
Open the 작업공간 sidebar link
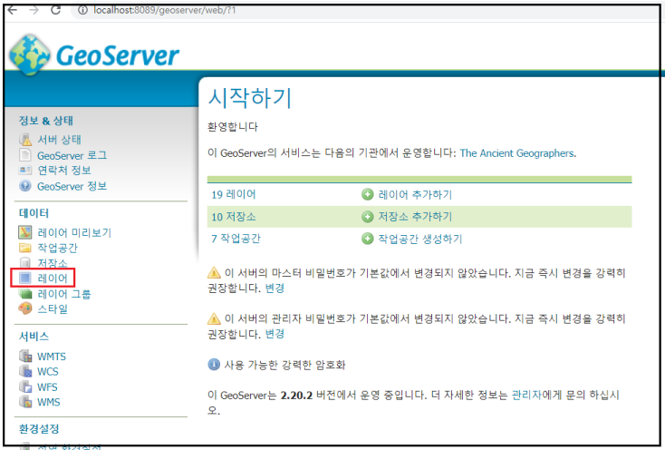click(x=57, y=248)
